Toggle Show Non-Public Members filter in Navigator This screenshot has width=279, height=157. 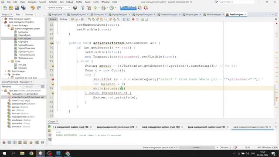point(20,143)
